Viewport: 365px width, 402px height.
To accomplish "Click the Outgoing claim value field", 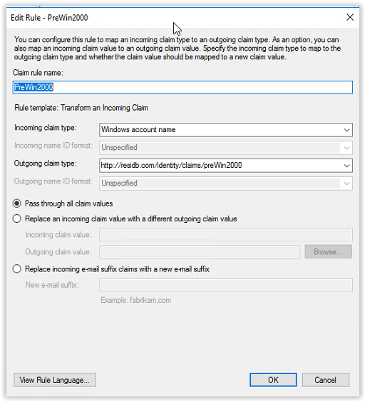I will (x=200, y=252).
